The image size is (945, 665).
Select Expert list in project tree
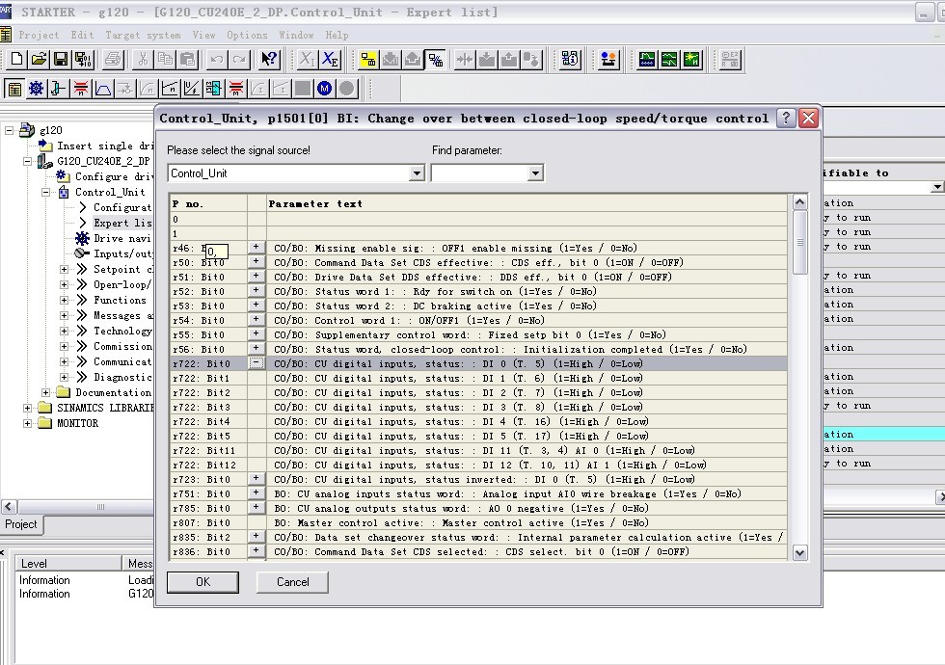click(122, 223)
